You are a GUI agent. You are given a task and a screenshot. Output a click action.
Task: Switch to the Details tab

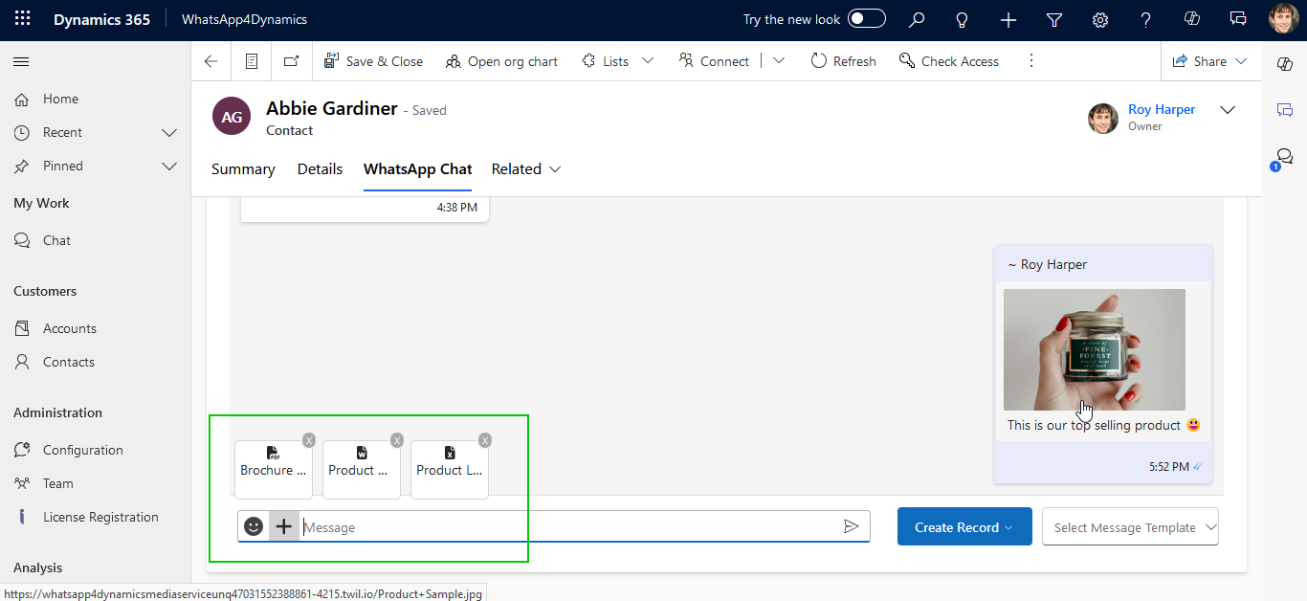point(320,169)
